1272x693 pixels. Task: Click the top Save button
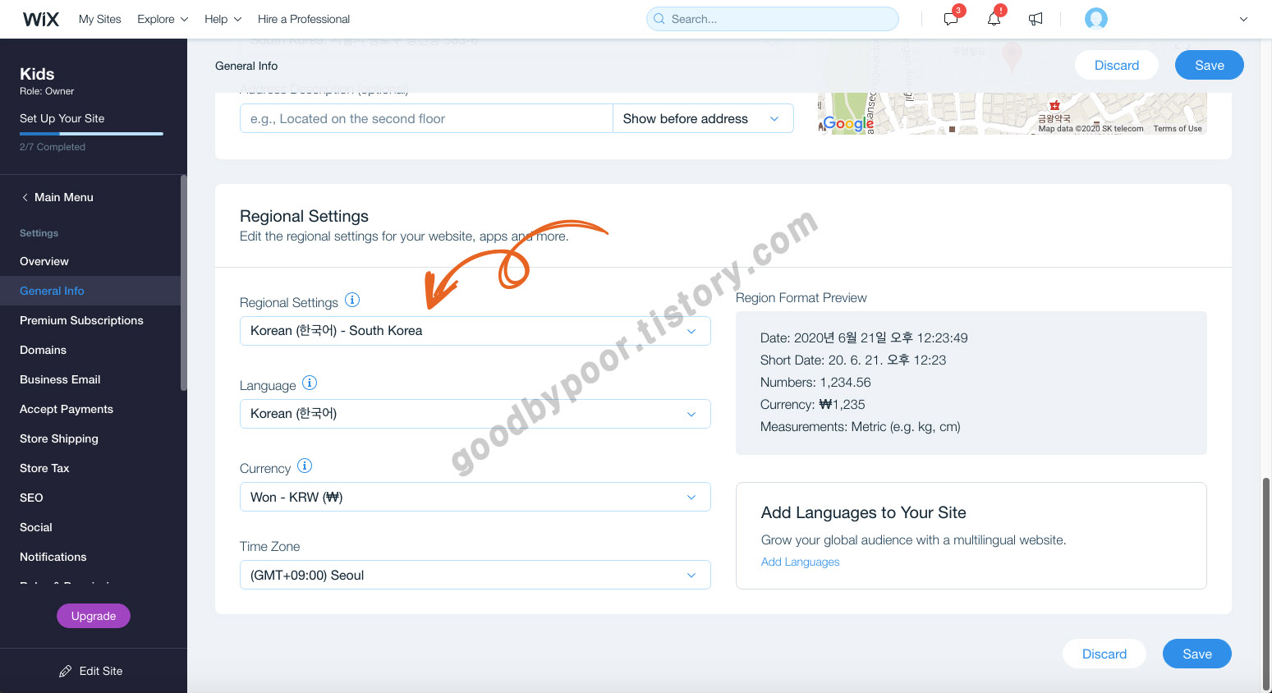point(1209,65)
